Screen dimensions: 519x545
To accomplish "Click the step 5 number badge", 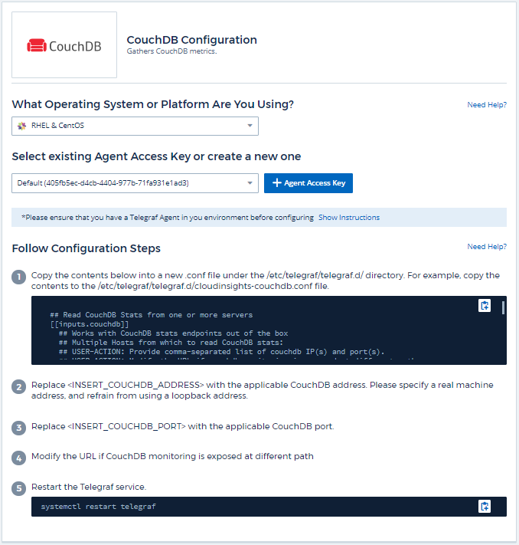I will pos(19,488).
